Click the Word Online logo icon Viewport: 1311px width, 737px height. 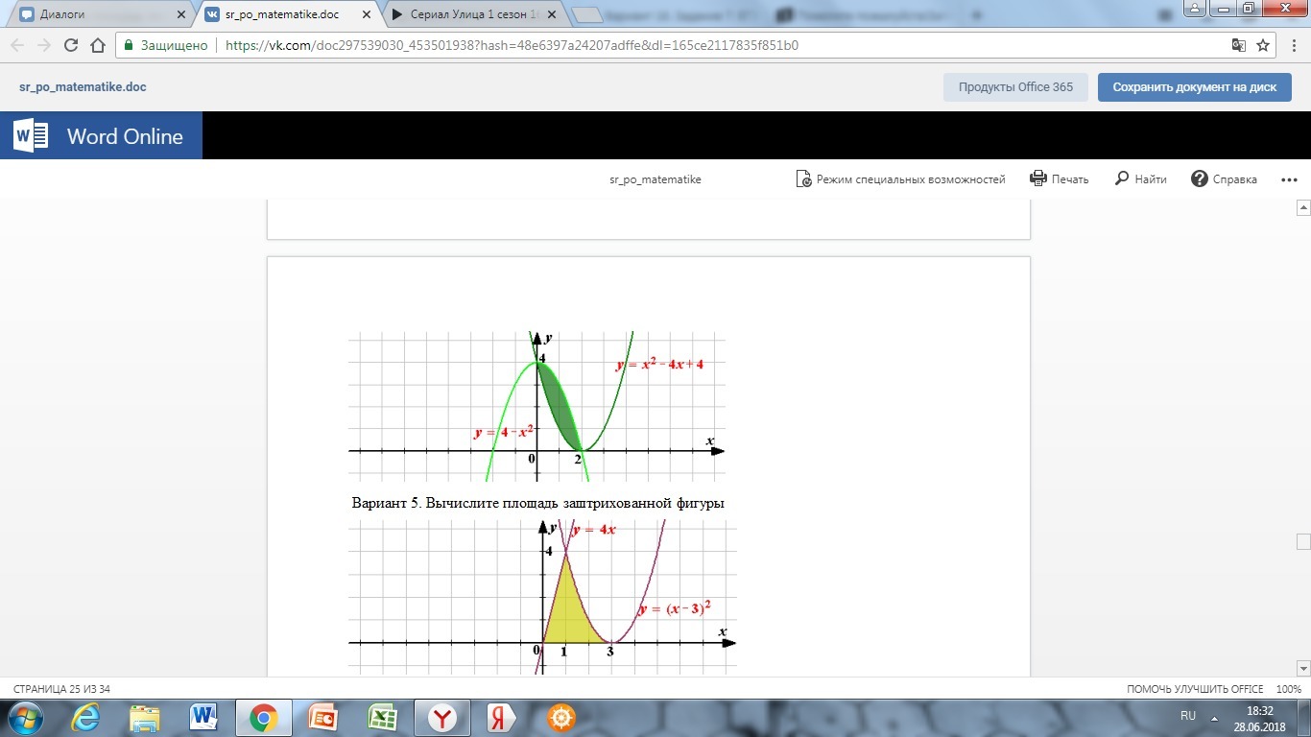(31, 135)
